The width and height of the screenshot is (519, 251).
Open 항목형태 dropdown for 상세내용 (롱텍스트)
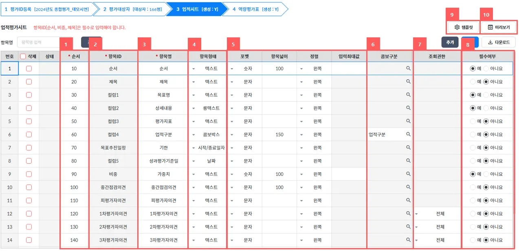tap(194, 108)
